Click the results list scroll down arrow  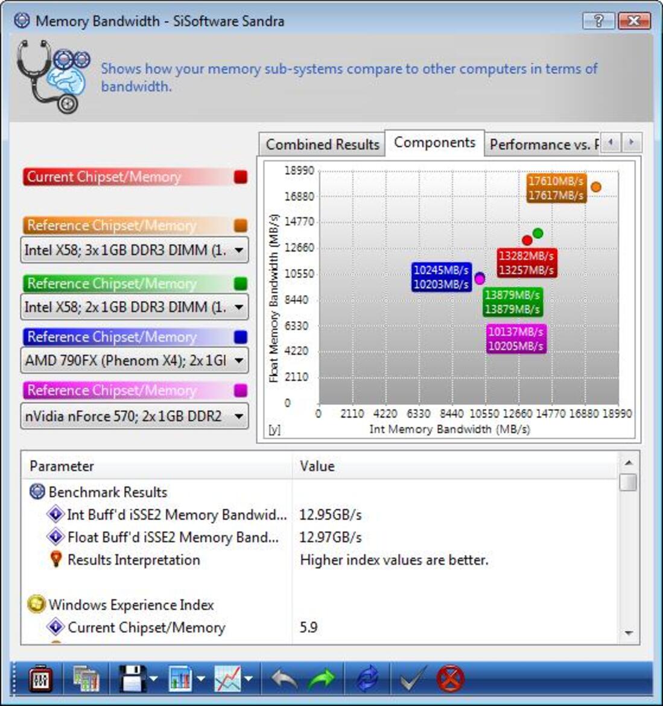pos(629,633)
